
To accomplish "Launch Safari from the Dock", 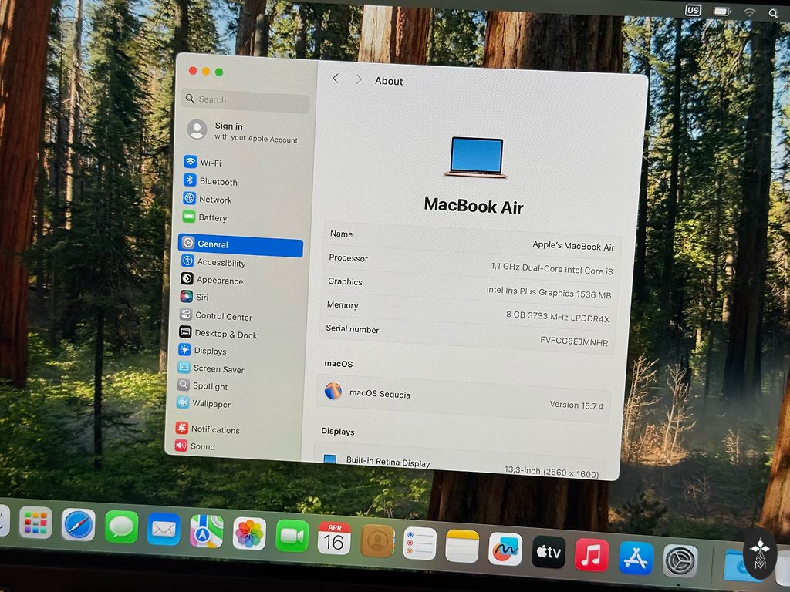I will 78,525.
